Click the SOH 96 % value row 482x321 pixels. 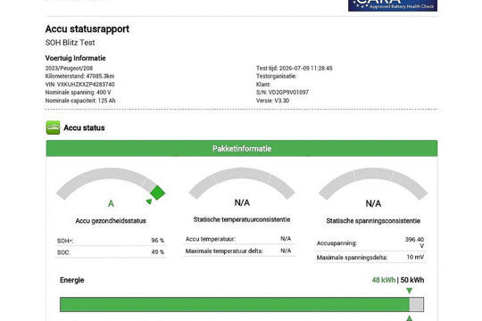click(x=111, y=241)
